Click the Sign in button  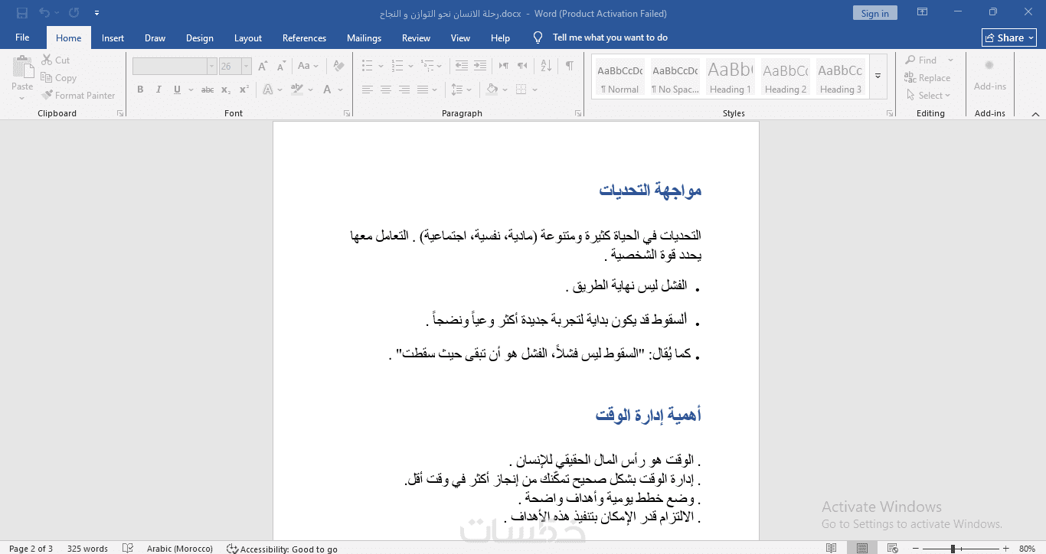[875, 13]
